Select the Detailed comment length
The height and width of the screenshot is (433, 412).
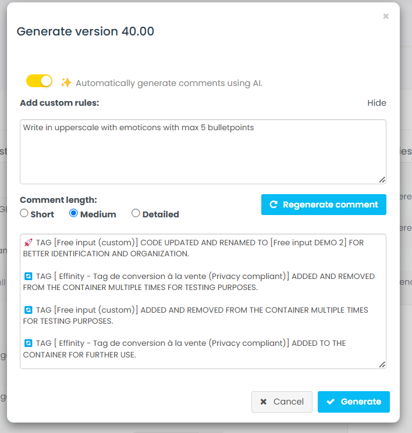coord(136,213)
